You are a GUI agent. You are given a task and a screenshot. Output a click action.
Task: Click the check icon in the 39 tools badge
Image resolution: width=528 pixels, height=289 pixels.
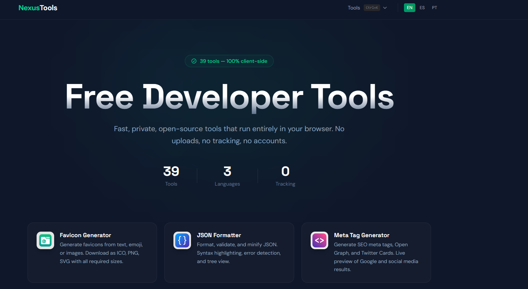(194, 61)
